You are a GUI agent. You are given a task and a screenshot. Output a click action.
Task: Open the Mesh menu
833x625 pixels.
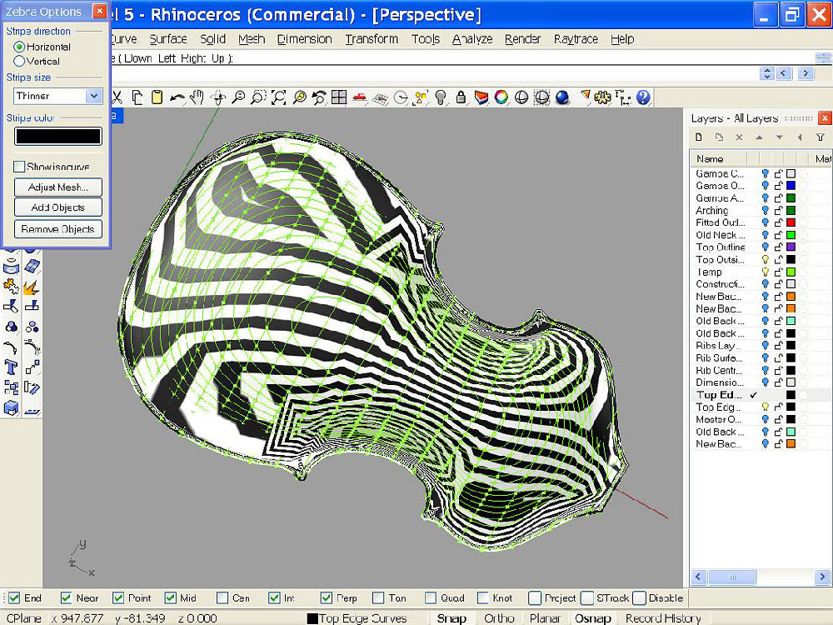pos(252,39)
